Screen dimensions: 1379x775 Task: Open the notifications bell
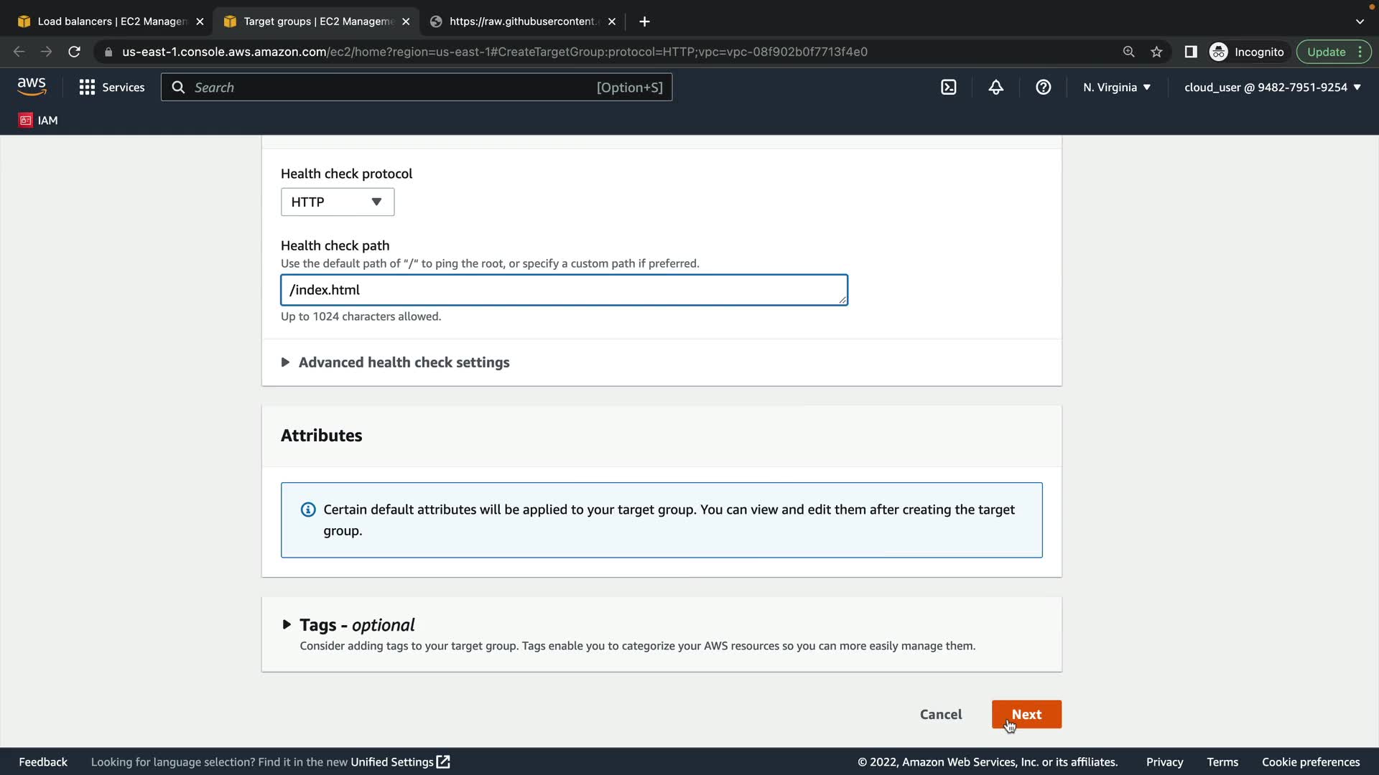pos(995,88)
